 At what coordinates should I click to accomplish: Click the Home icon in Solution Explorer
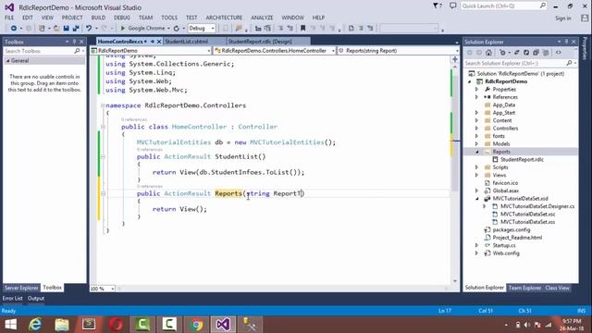(x=488, y=53)
